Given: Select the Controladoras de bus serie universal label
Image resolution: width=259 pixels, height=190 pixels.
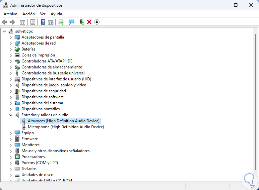Looking at the screenshot, I should (53, 73).
